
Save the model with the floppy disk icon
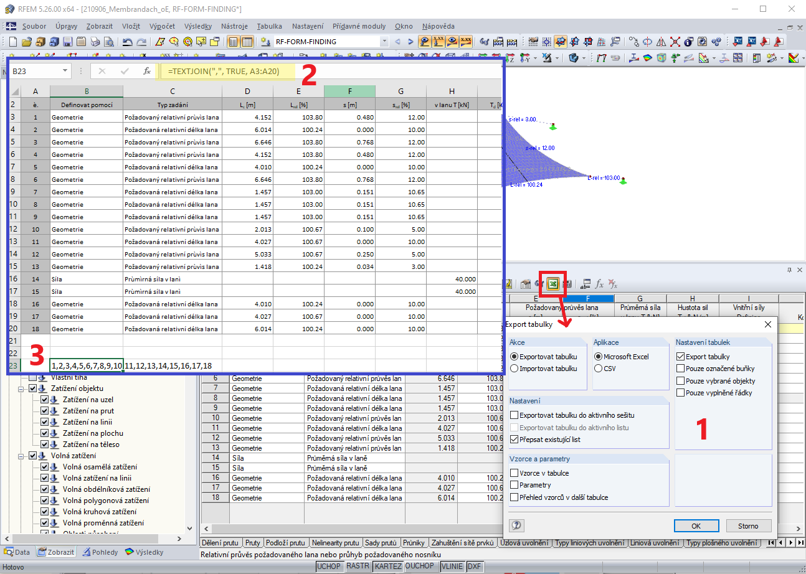[67, 42]
